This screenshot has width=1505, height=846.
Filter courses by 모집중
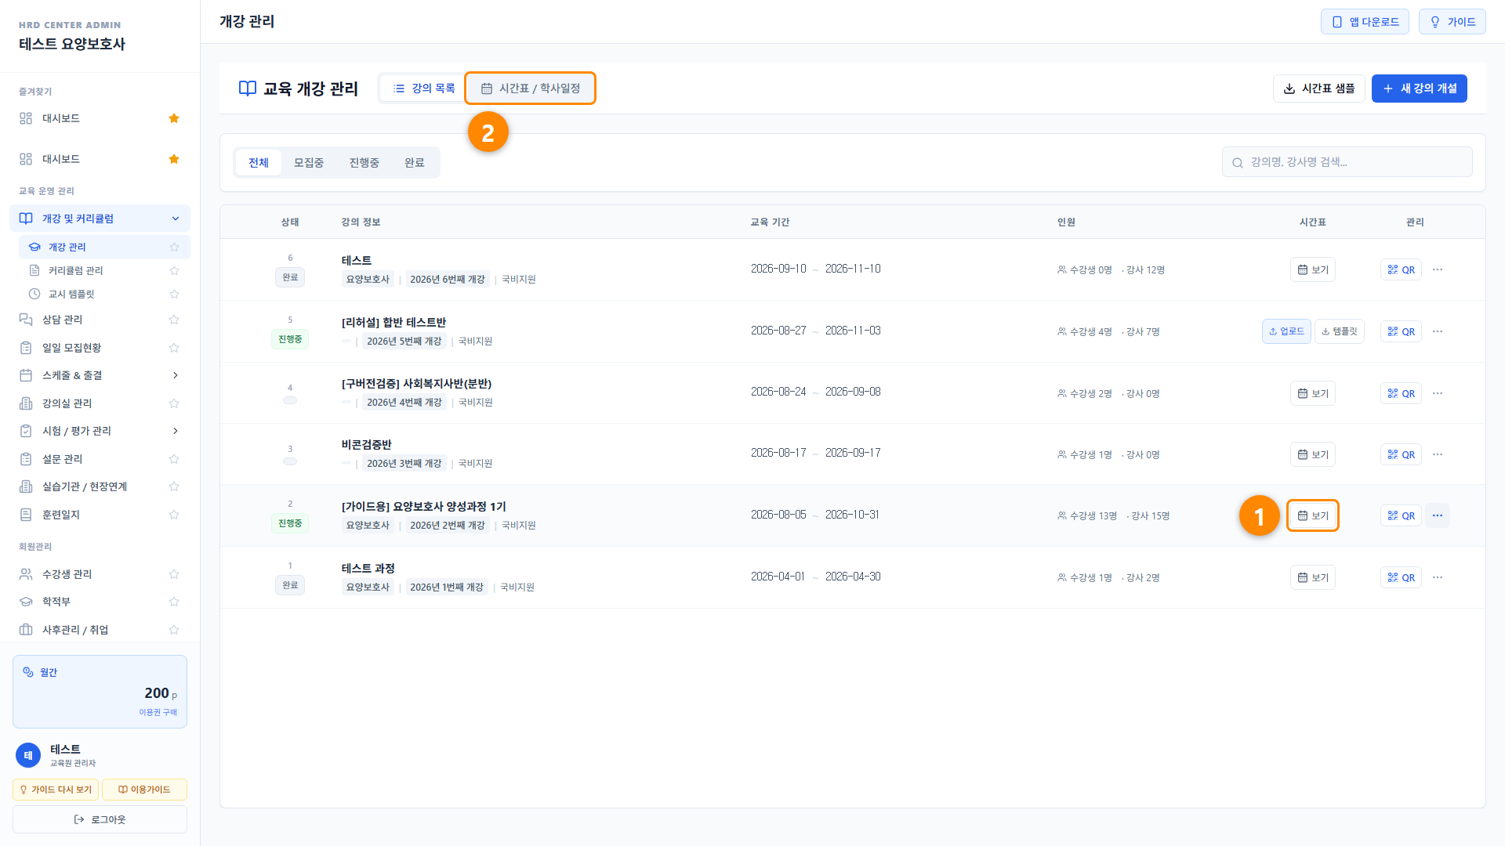pos(309,163)
